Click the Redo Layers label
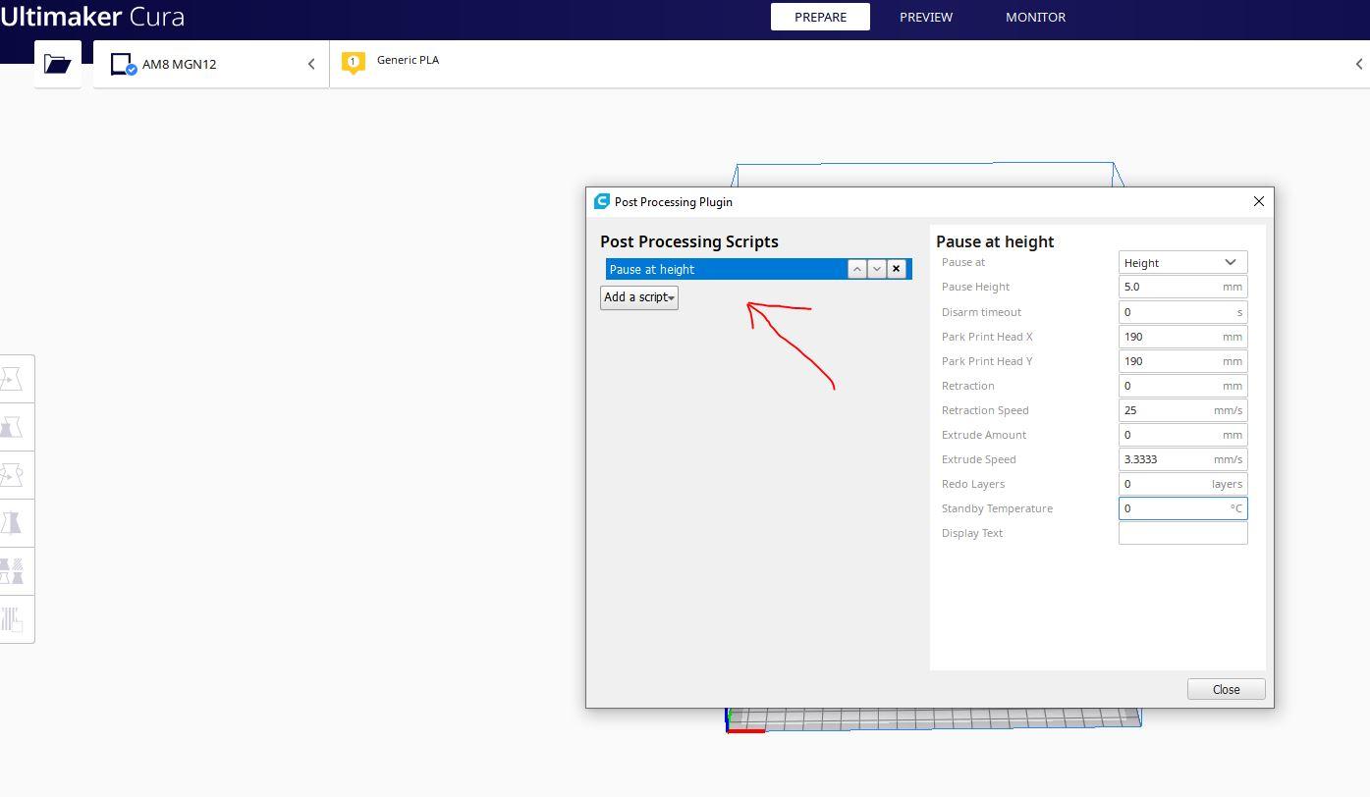This screenshot has width=1370, height=797. coord(973,484)
